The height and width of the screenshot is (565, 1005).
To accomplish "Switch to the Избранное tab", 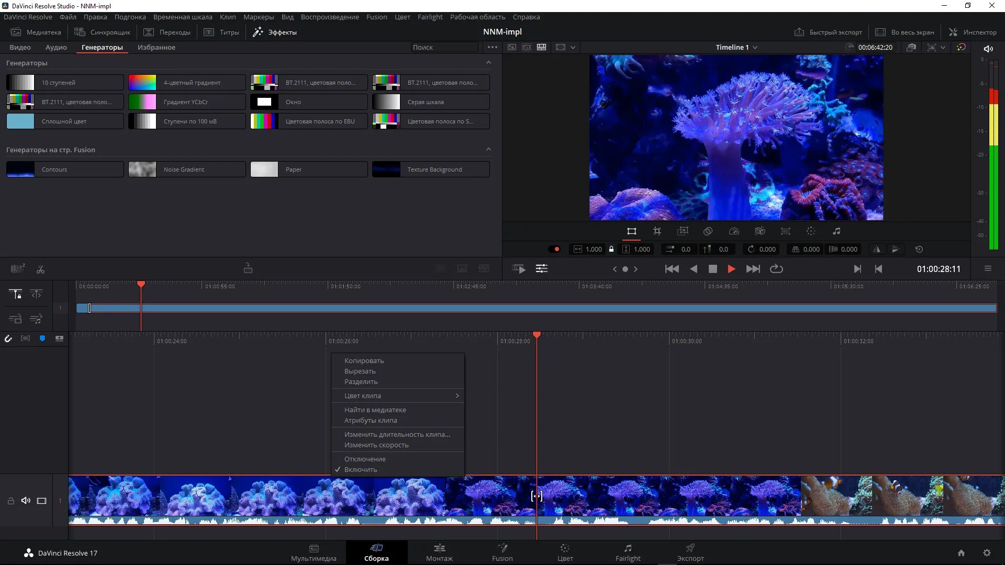I will tap(156, 47).
